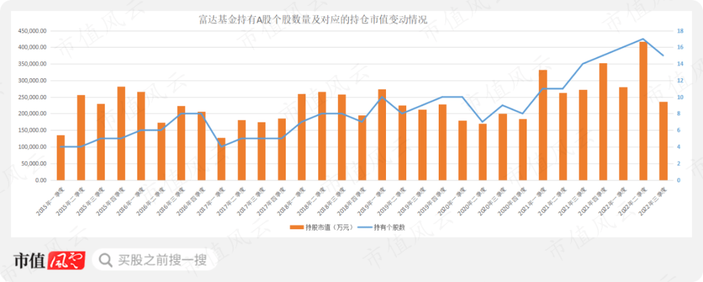Click the left axis value 0.00
Image resolution: width=703 pixels, height=282 pixels.
point(41,180)
